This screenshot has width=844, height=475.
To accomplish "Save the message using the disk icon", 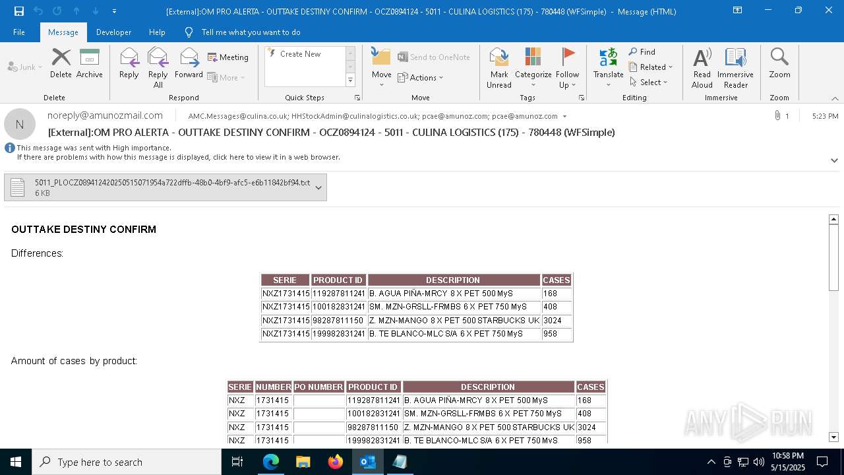I will 19,11.
